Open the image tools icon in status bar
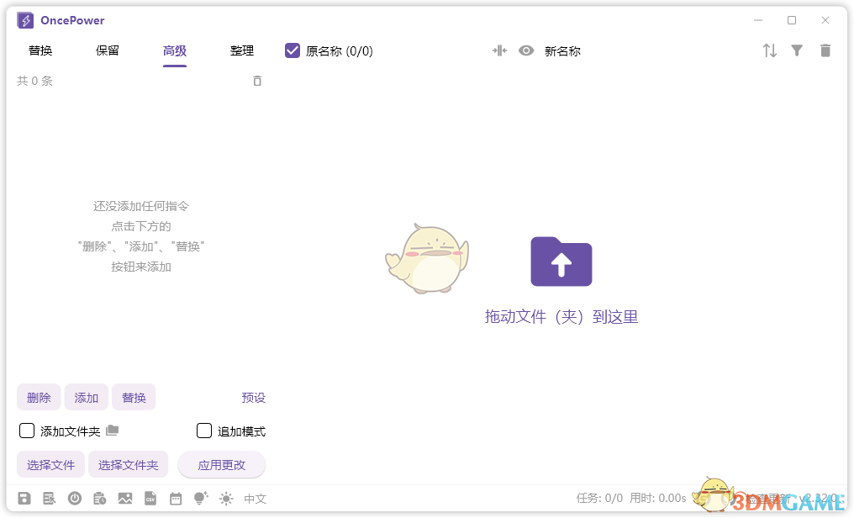 point(125,498)
